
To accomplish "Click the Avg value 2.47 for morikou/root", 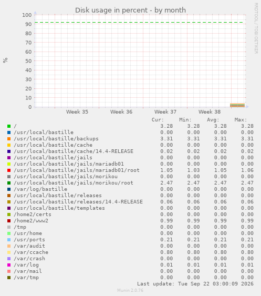I will point(220,183).
